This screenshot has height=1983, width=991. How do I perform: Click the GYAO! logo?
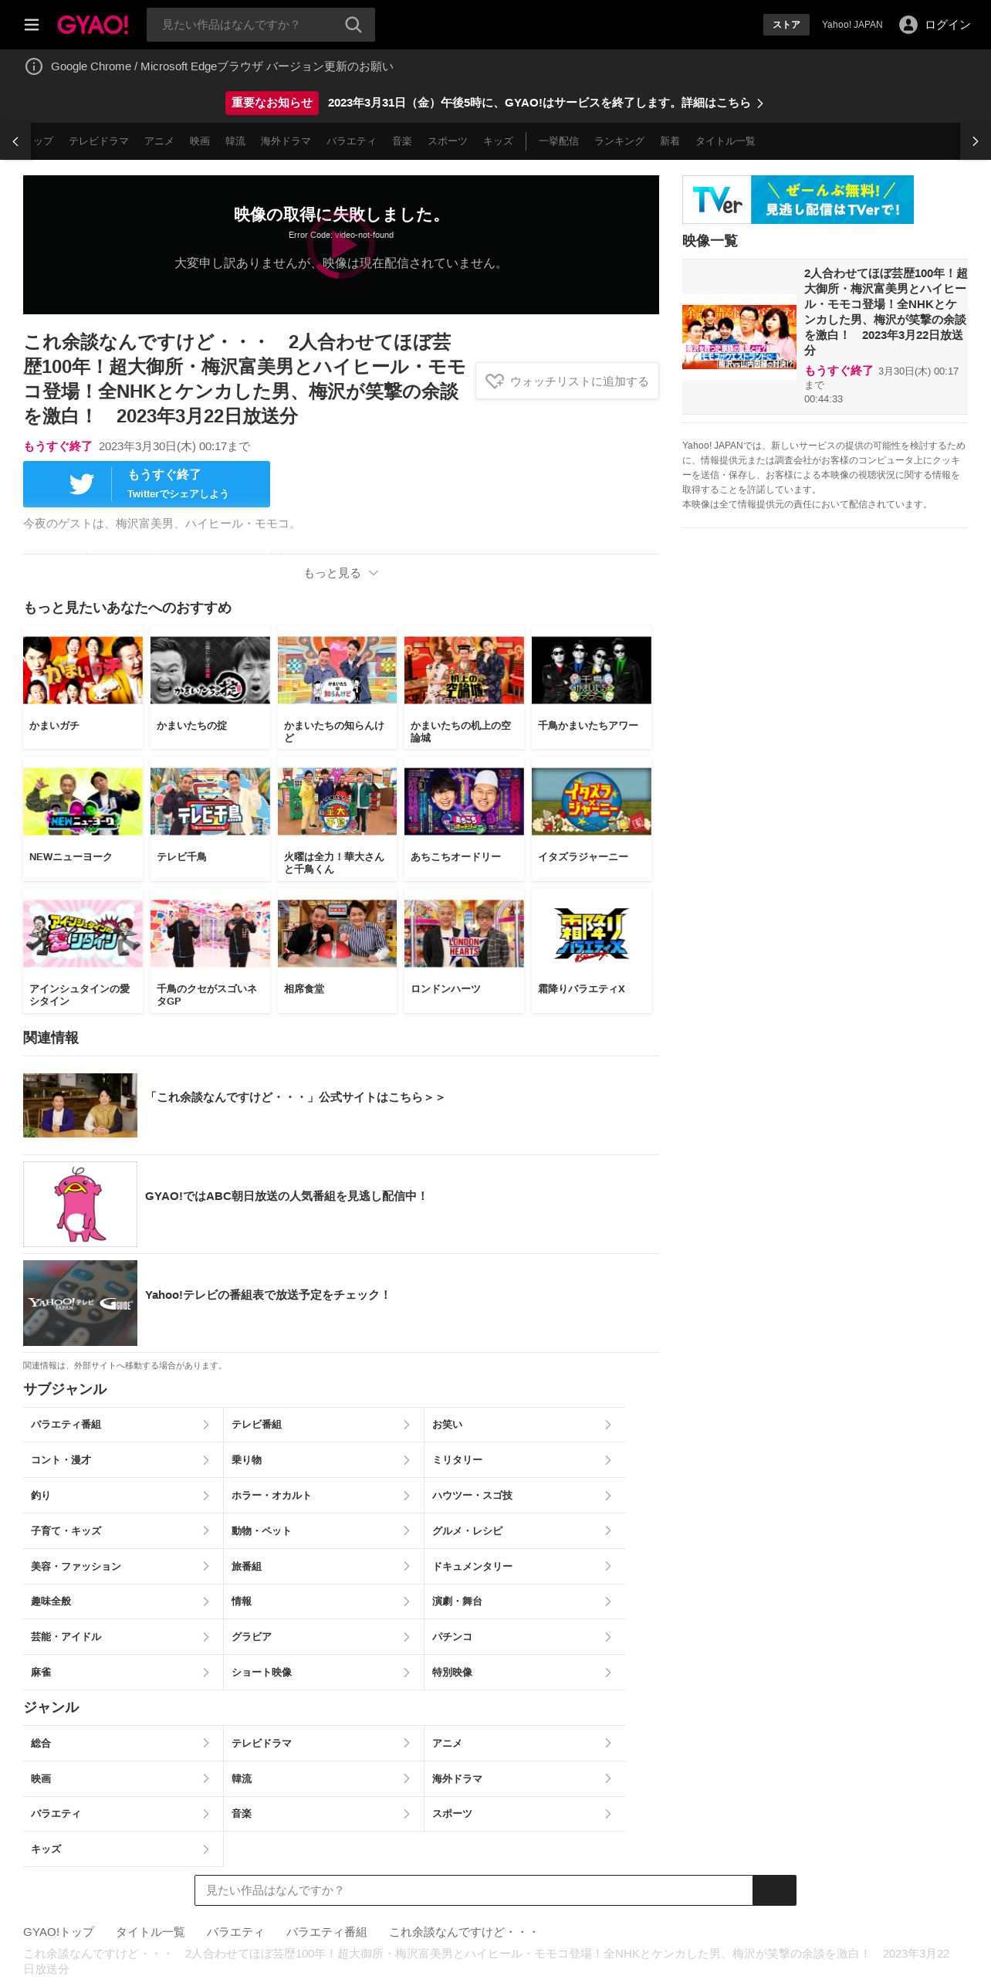93,25
